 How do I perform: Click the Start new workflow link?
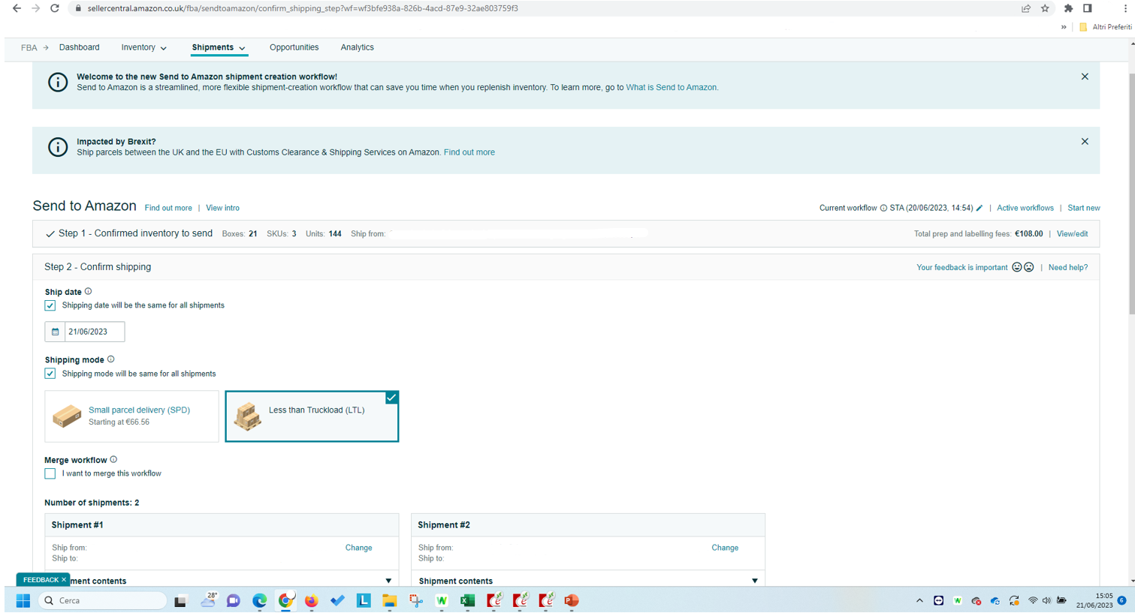[1084, 208]
